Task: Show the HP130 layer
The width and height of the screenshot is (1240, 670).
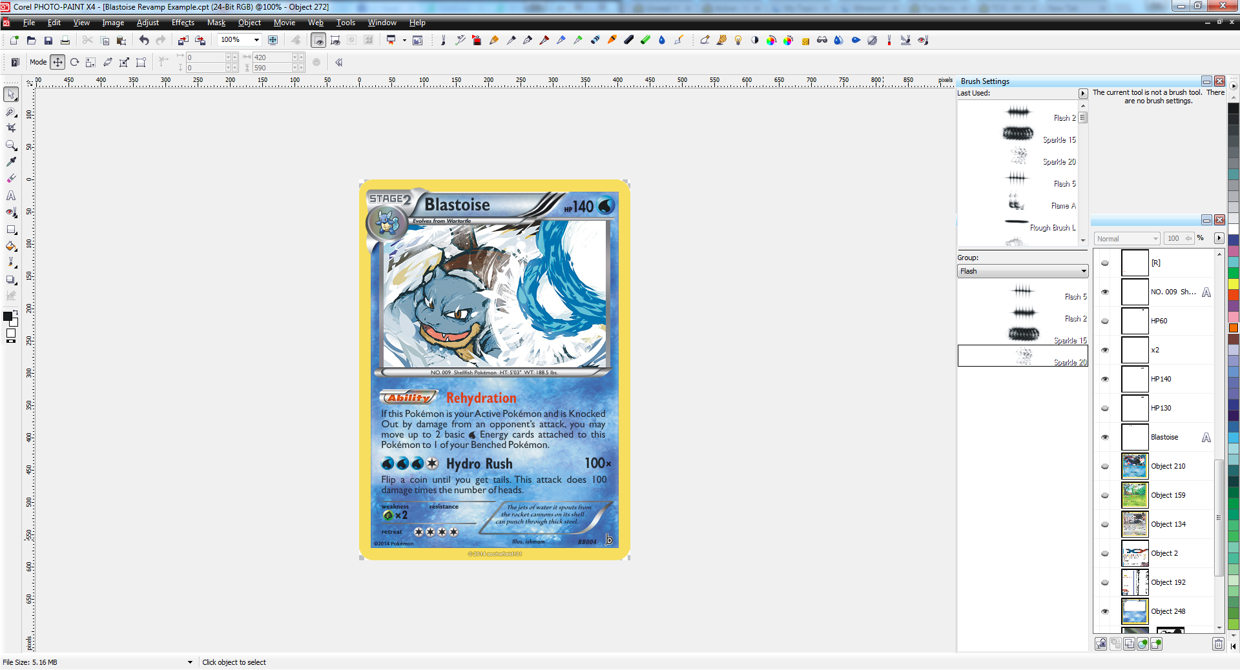Action: coord(1105,408)
